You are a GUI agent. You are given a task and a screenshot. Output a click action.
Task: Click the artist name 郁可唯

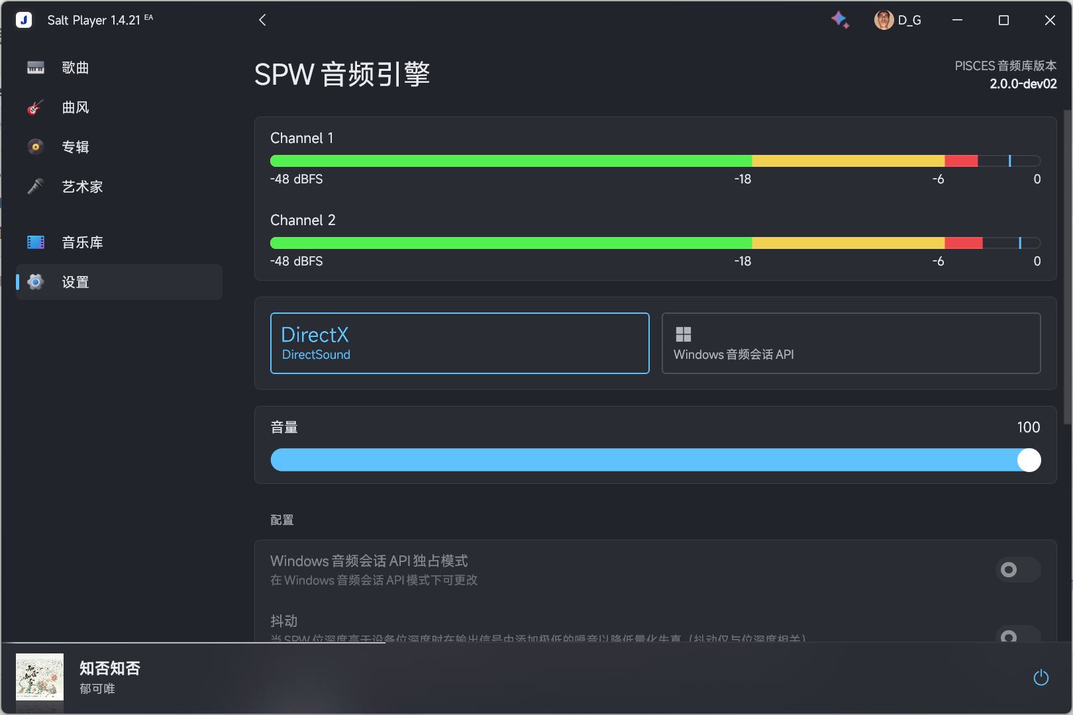point(97,689)
